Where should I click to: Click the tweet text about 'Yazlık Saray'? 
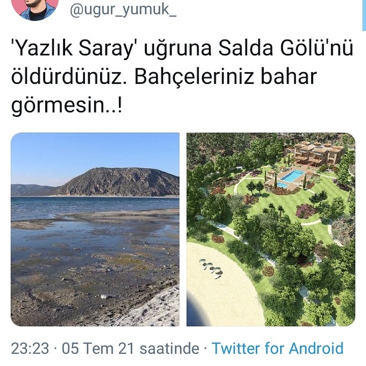click(182, 76)
